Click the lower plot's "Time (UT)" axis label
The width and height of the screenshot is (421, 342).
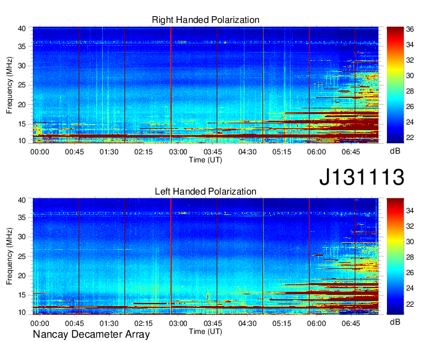(x=206, y=331)
